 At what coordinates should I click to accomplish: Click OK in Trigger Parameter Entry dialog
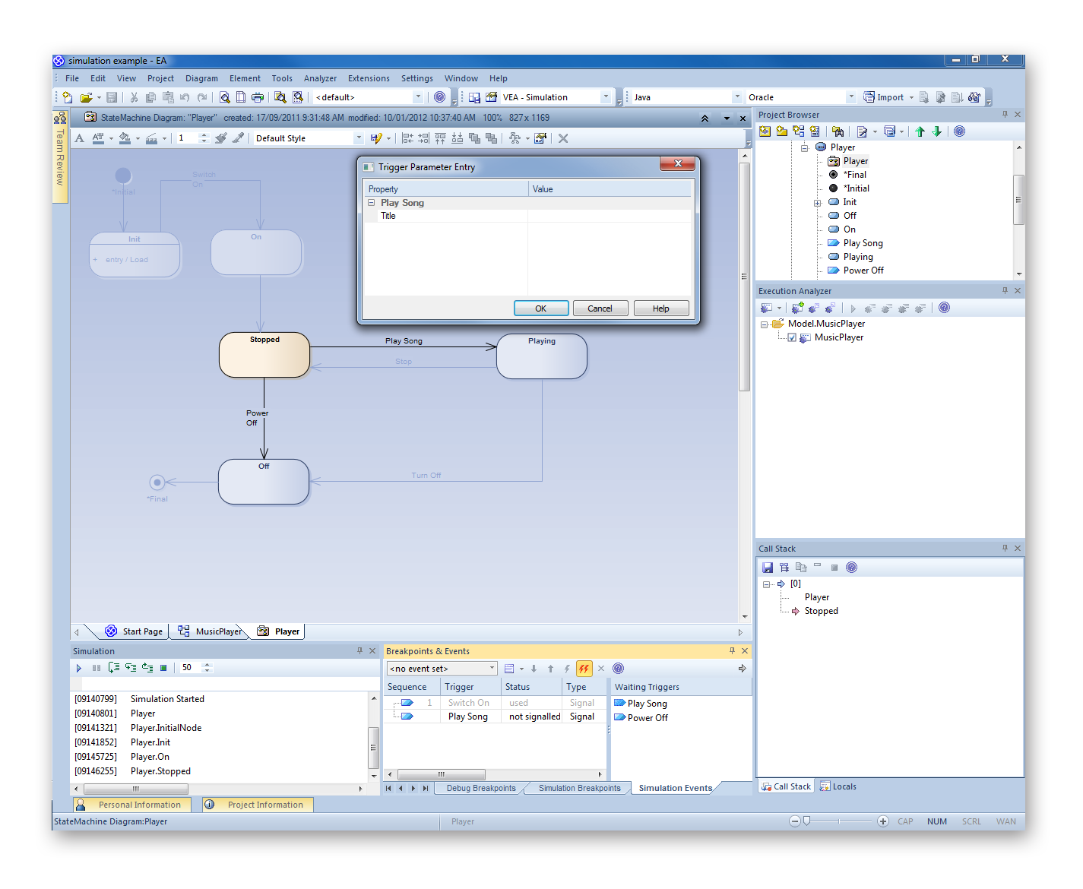540,308
